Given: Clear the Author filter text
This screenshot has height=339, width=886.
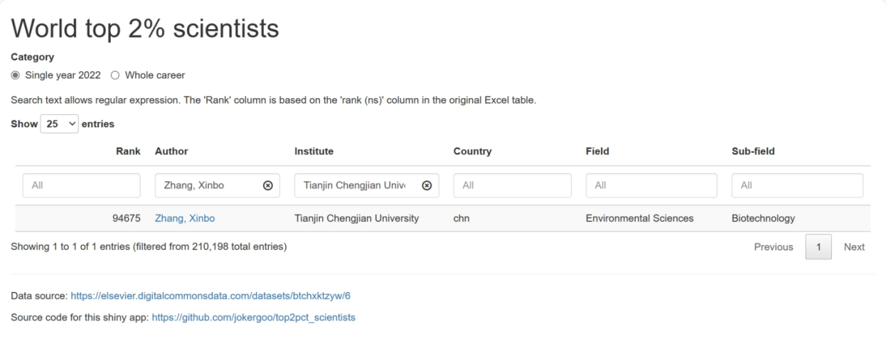Looking at the screenshot, I should (268, 185).
